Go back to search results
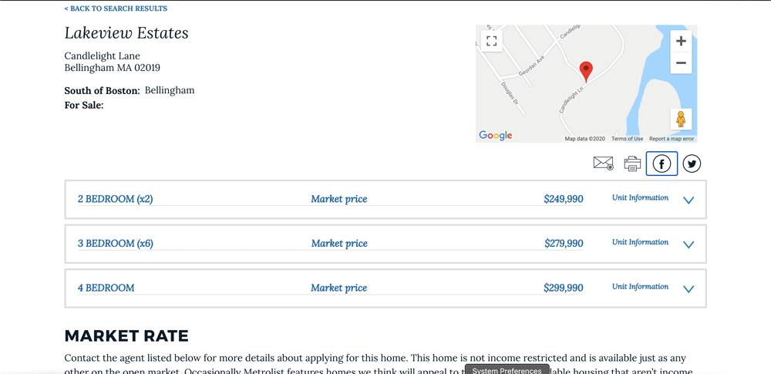This screenshot has height=374, width=771. click(x=116, y=8)
